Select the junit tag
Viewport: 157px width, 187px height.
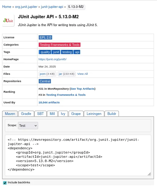tap(56, 52)
